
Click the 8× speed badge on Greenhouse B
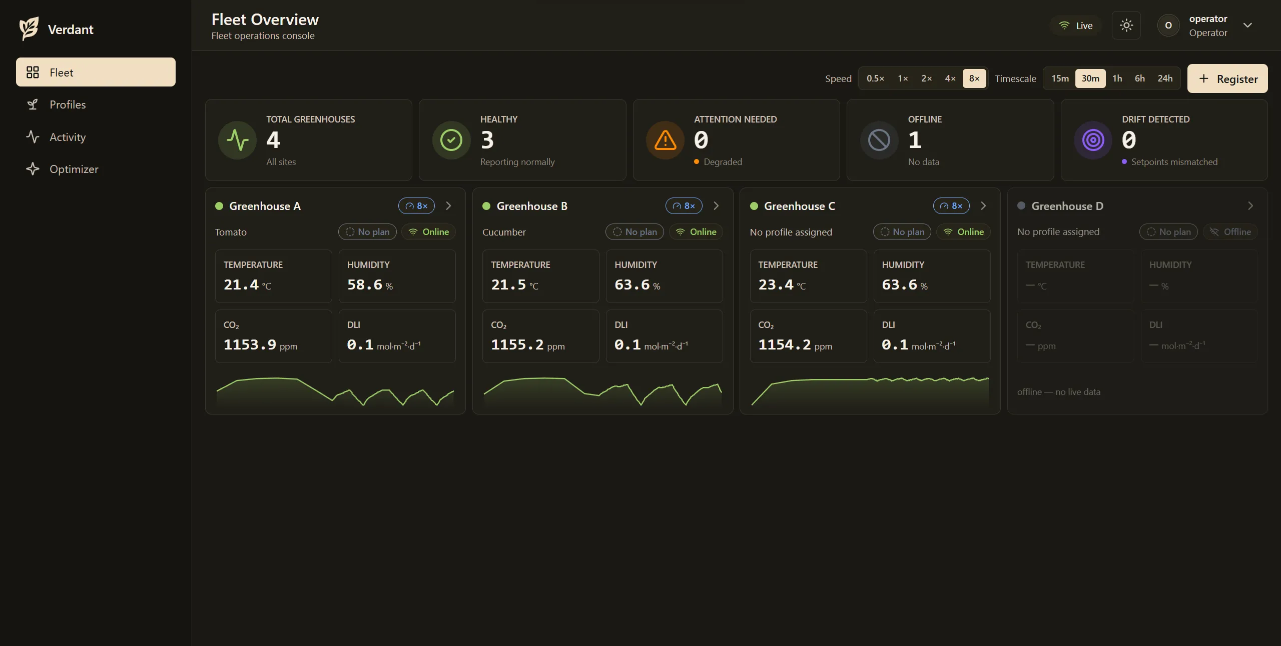point(684,206)
